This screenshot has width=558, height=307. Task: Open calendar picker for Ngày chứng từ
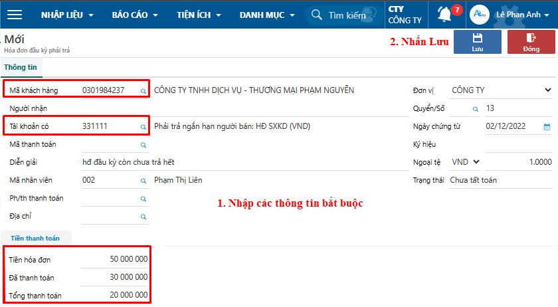pyautogui.click(x=547, y=126)
